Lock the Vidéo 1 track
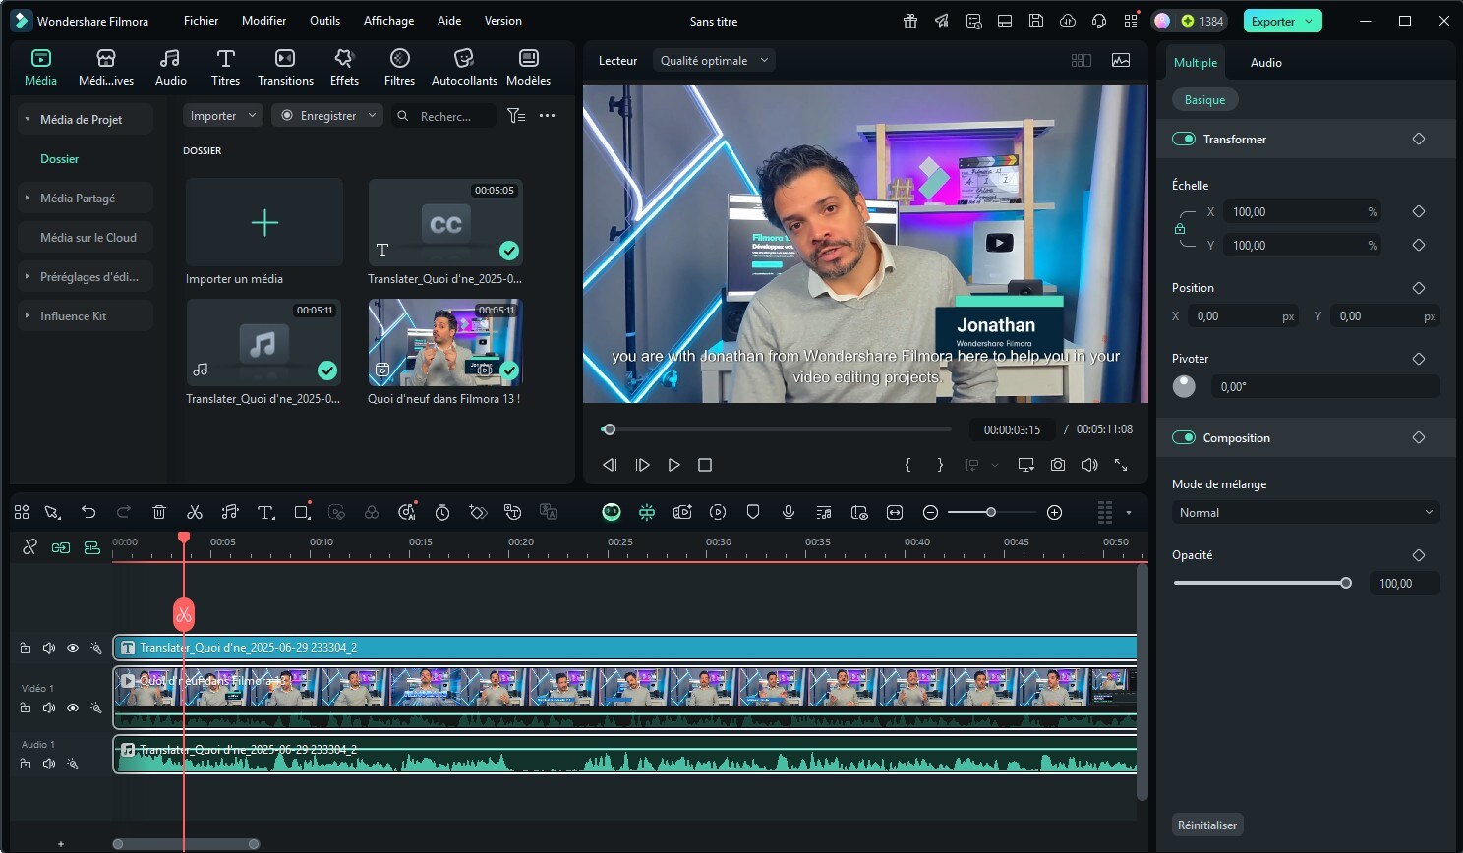The width and height of the screenshot is (1463, 853). 26,708
